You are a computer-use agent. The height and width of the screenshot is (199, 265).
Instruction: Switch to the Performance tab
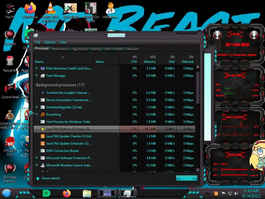60,49
